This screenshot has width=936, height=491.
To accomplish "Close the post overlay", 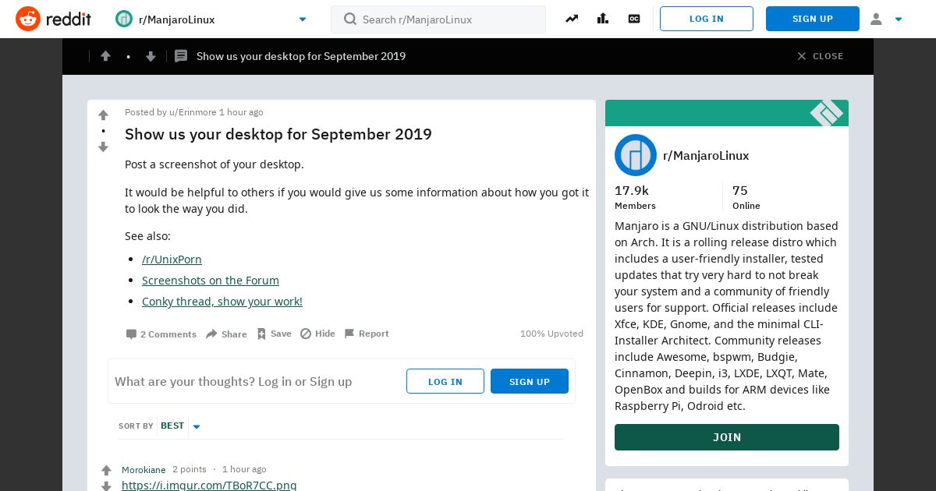I will click(x=820, y=56).
